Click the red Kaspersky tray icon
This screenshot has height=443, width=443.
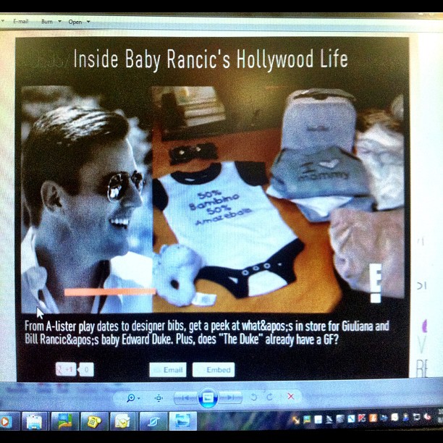(x=362, y=418)
